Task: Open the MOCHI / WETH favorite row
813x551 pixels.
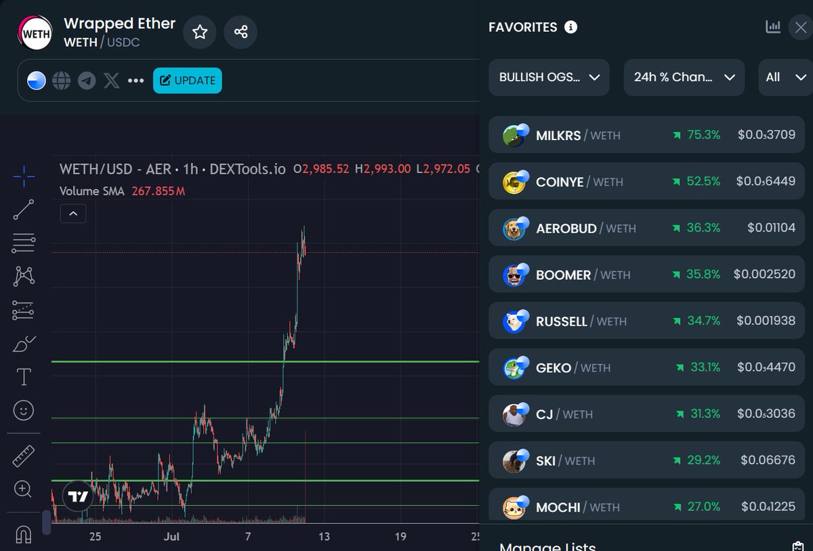Action: (646, 505)
